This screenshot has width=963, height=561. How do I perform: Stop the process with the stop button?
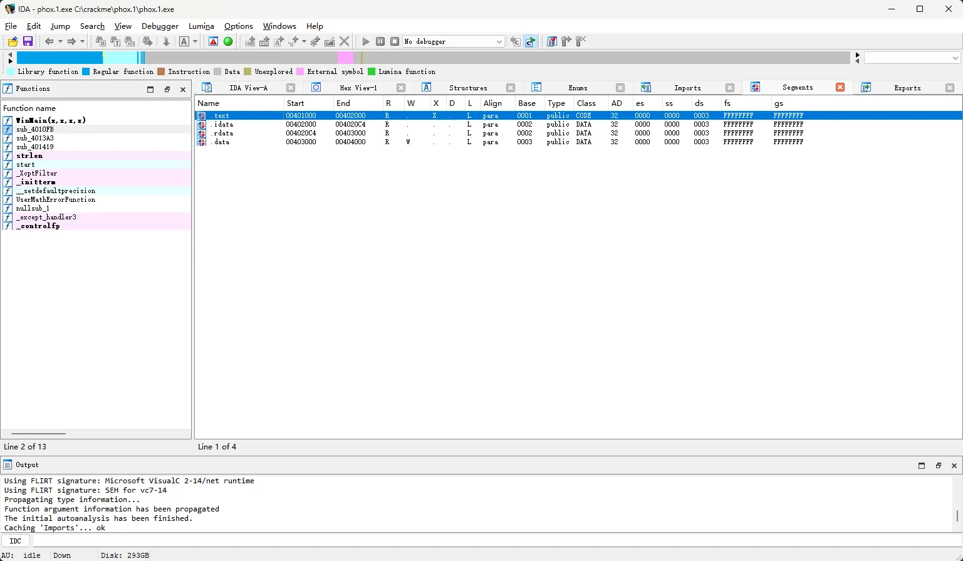click(x=395, y=41)
